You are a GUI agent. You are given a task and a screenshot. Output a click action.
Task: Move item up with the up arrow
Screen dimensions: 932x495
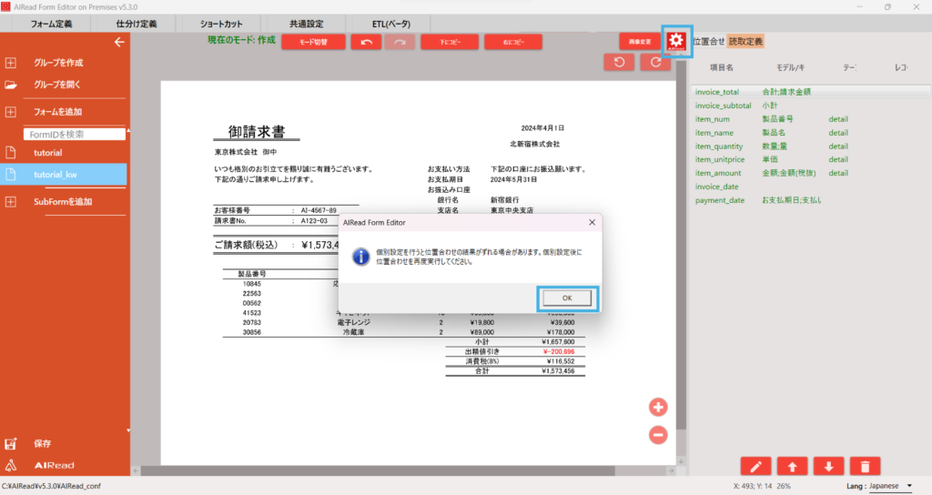click(792, 466)
